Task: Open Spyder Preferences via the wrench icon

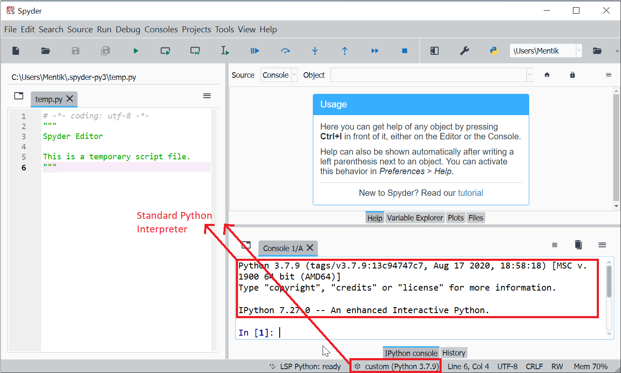Action: (465, 51)
